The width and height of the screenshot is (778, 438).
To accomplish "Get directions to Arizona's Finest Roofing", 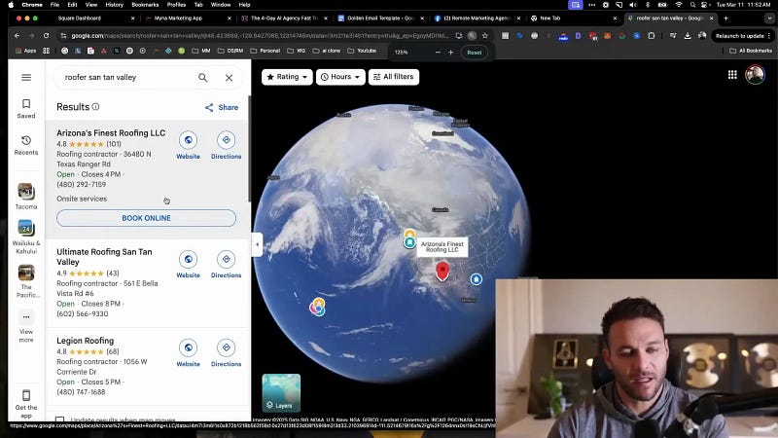I will (227, 145).
